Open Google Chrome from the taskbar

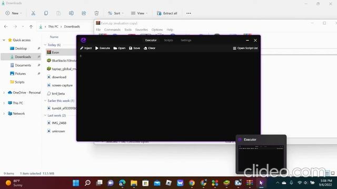192,183
